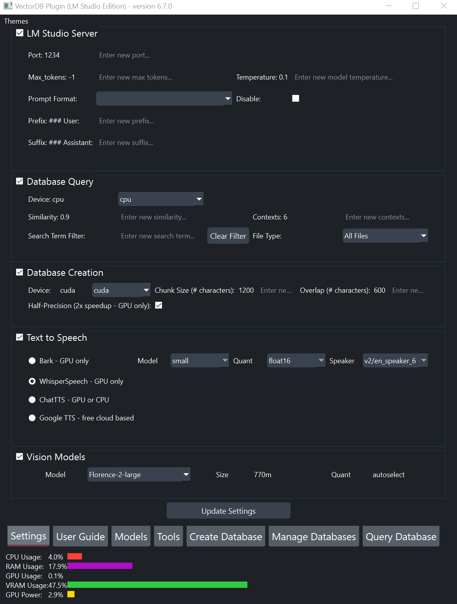Open the Query Database tab
Image resolution: width=457 pixels, height=604 pixels.
(401, 536)
